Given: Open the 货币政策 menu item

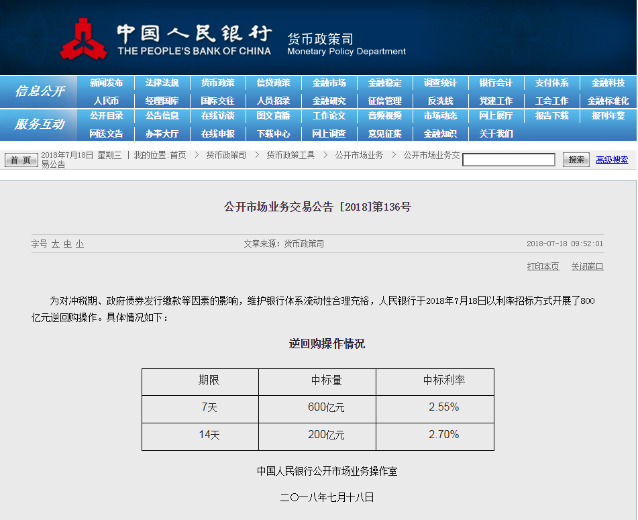Looking at the screenshot, I should (x=217, y=83).
